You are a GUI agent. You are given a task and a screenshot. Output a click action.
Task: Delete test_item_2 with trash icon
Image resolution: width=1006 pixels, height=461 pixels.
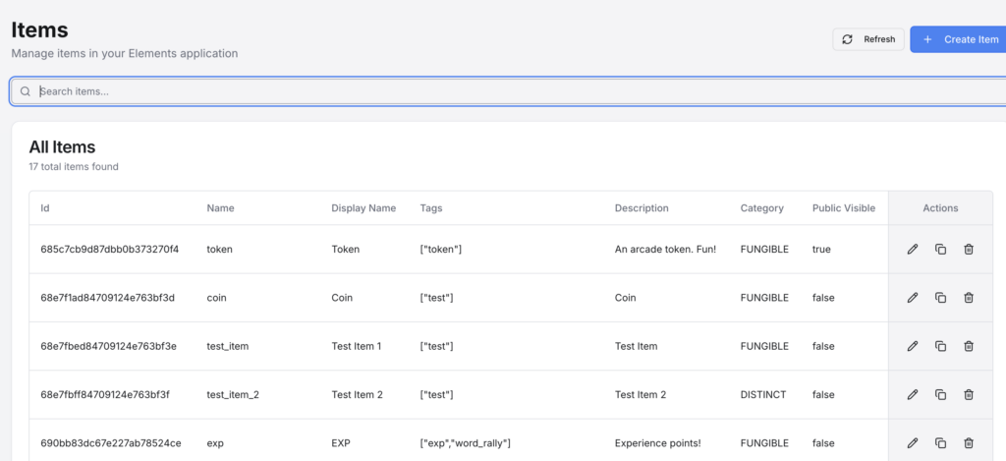969,394
